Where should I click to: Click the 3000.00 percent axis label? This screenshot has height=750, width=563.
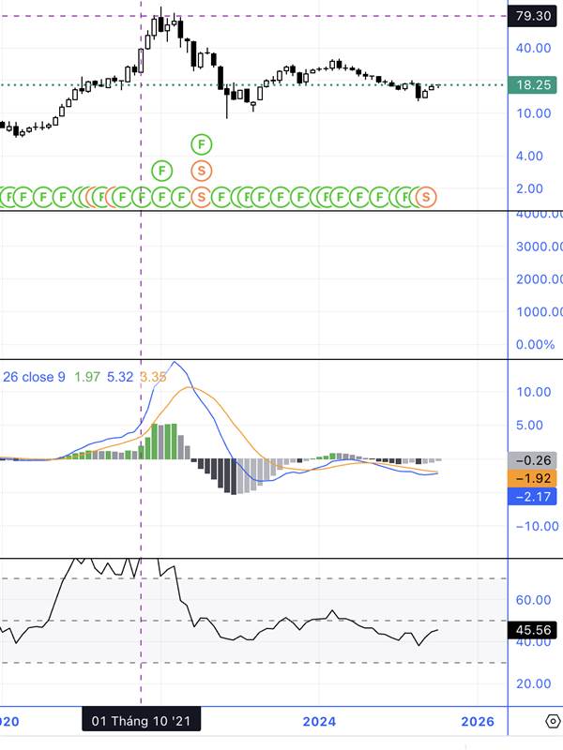[539, 247]
